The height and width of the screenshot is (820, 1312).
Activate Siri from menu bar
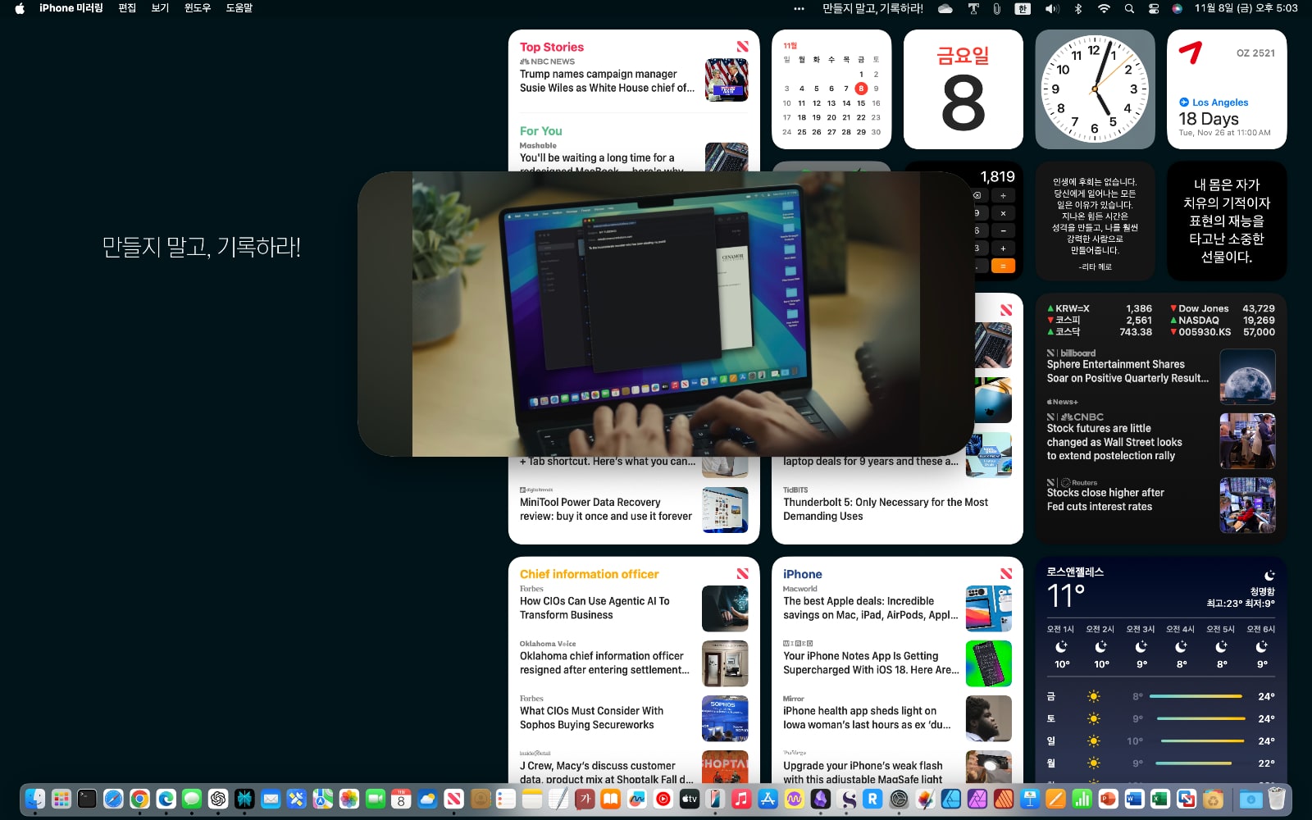point(1178,8)
